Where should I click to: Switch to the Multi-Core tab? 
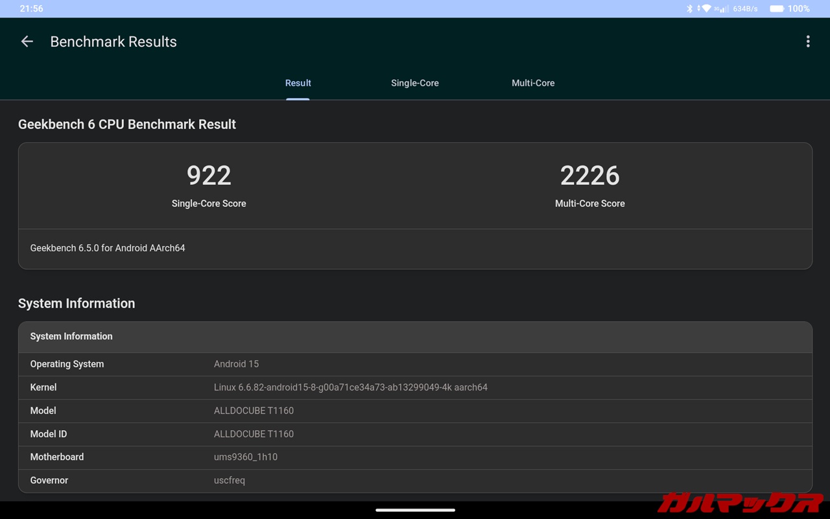point(533,83)
